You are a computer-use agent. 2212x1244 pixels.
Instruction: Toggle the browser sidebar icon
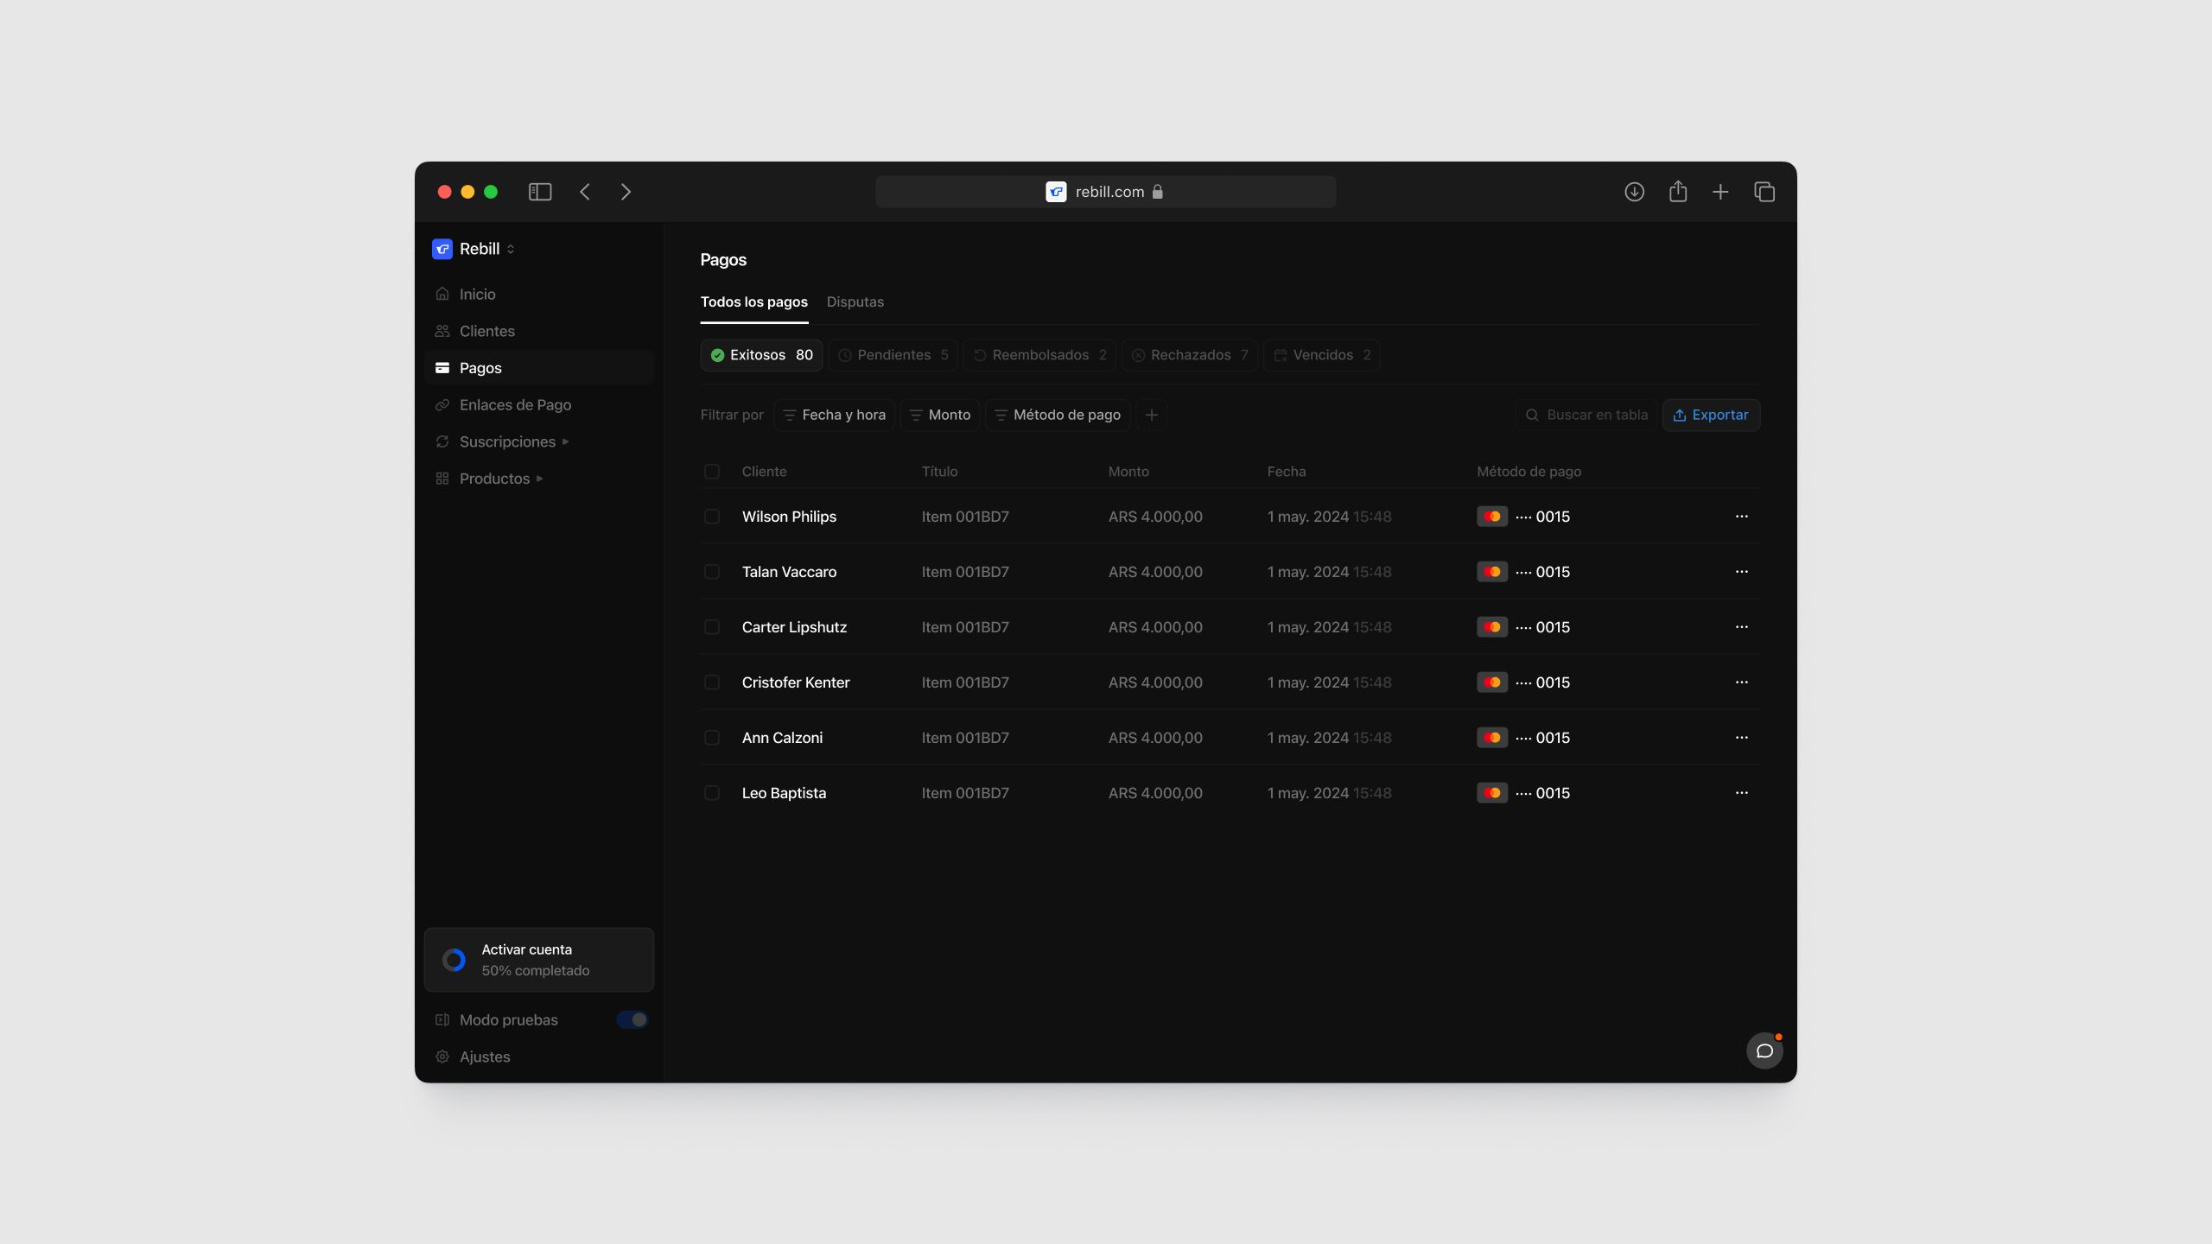click(x=540, y=192)
